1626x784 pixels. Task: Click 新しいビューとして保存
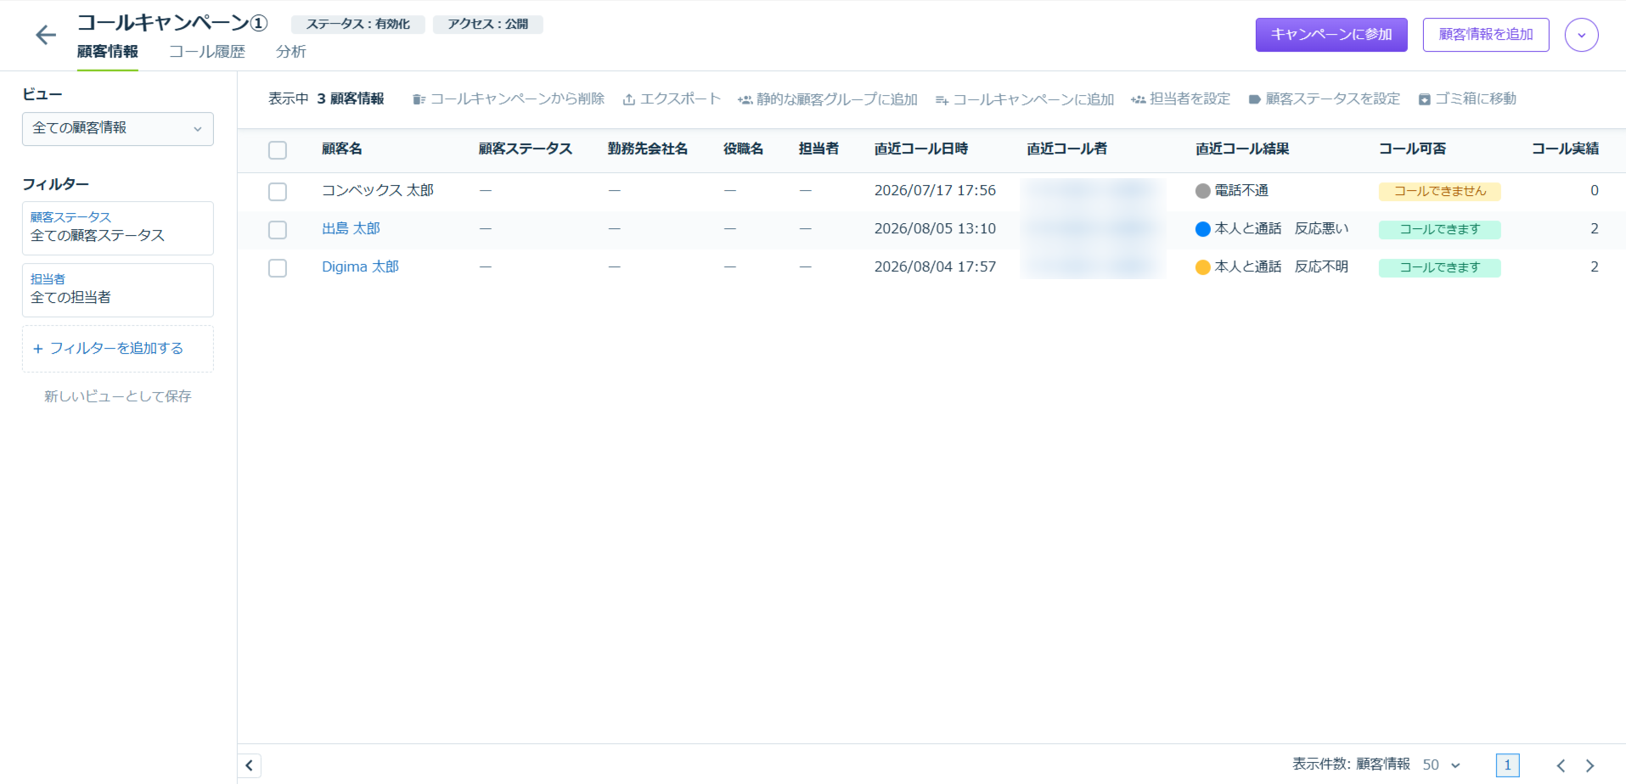(x=118, y=396)
